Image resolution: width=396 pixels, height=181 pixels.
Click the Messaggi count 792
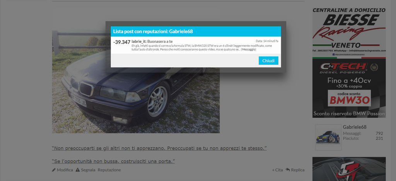(x=379, y=134)
